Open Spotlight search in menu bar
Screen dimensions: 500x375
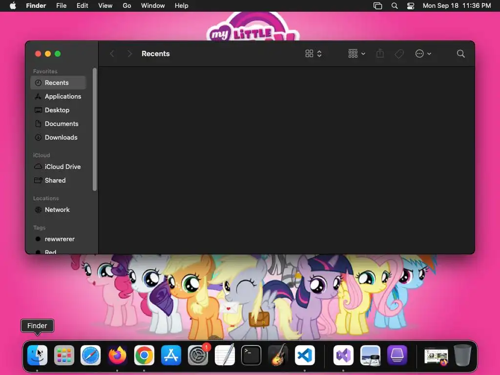[395, 6]
